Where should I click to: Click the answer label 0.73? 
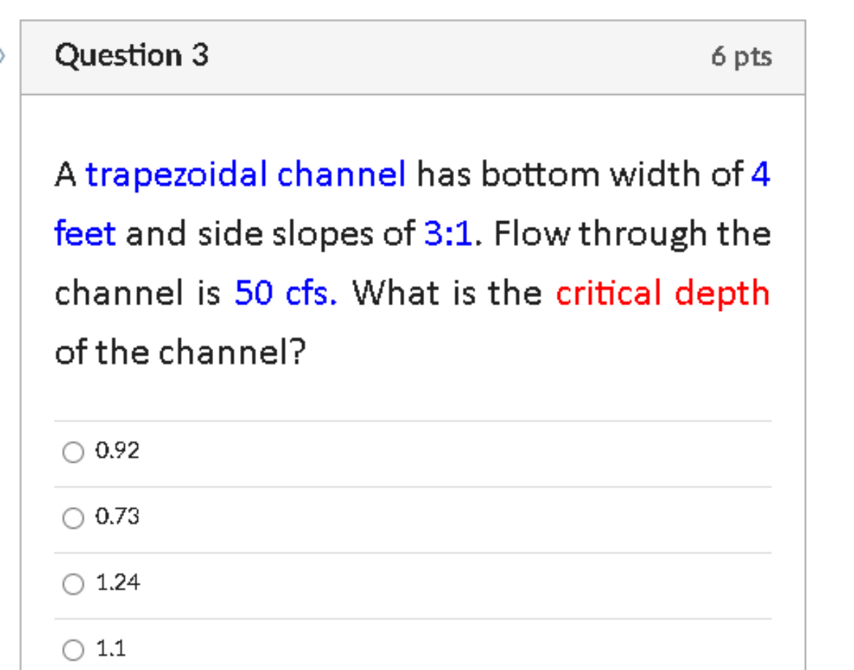115,517
